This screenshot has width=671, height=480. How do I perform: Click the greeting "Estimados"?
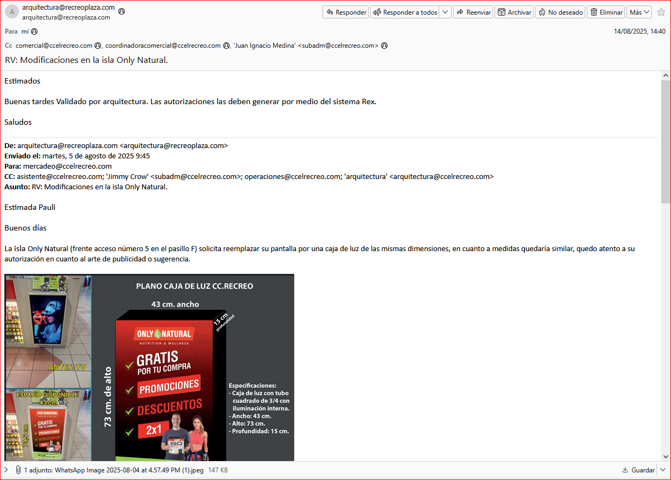pyautogui.click(x=22, y=81)
